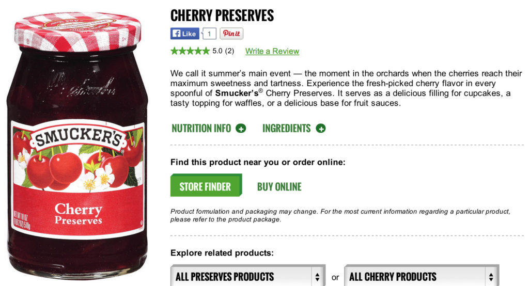Select the Buy Online option
The width and height of the screenshot is (529, 286).
(279, 186)
